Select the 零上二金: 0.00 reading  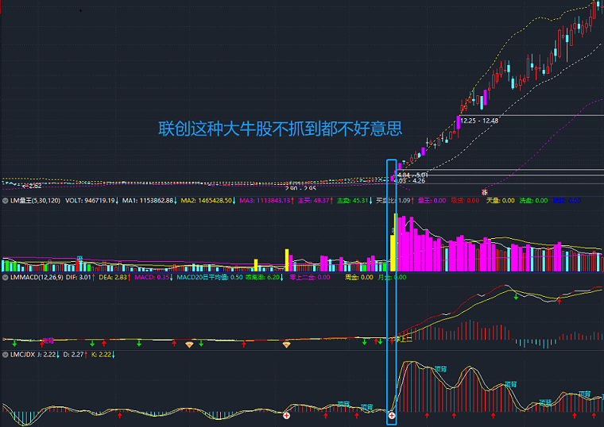(x=309, y=277)
